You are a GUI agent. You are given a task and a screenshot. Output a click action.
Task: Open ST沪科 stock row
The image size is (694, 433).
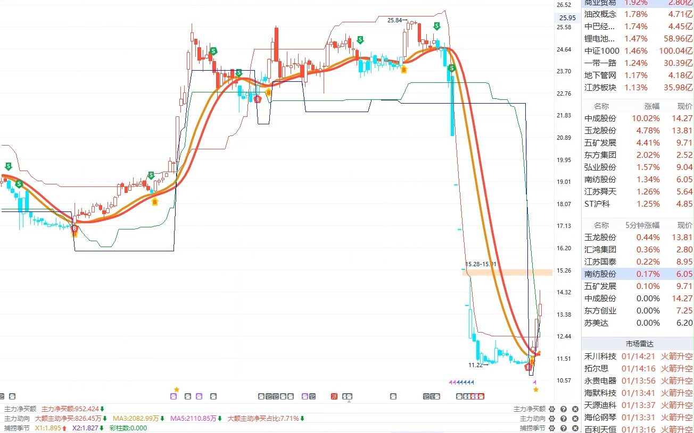tap(638, 204)
